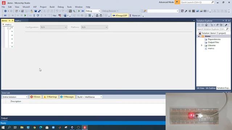Open the Build menu
The height and width of the screenshot is (130, 232).
point(52,7)
